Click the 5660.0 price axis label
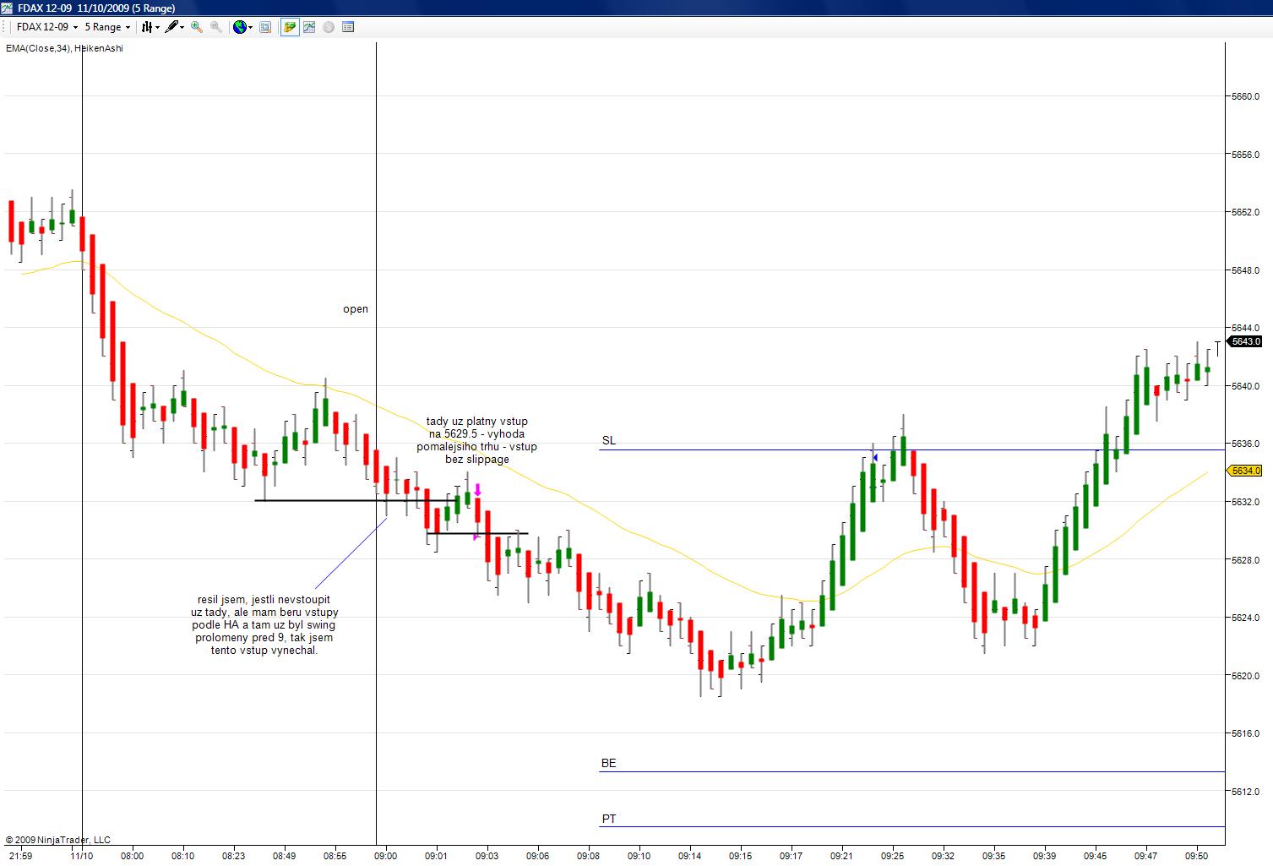Viewport: 1273px width, 866px height. 1245,96
